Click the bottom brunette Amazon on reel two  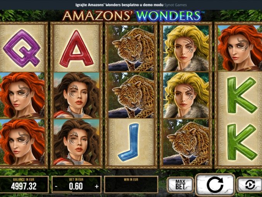[77, 142]
